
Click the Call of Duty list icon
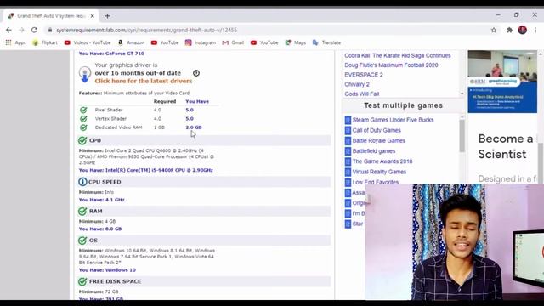[348, 130]
